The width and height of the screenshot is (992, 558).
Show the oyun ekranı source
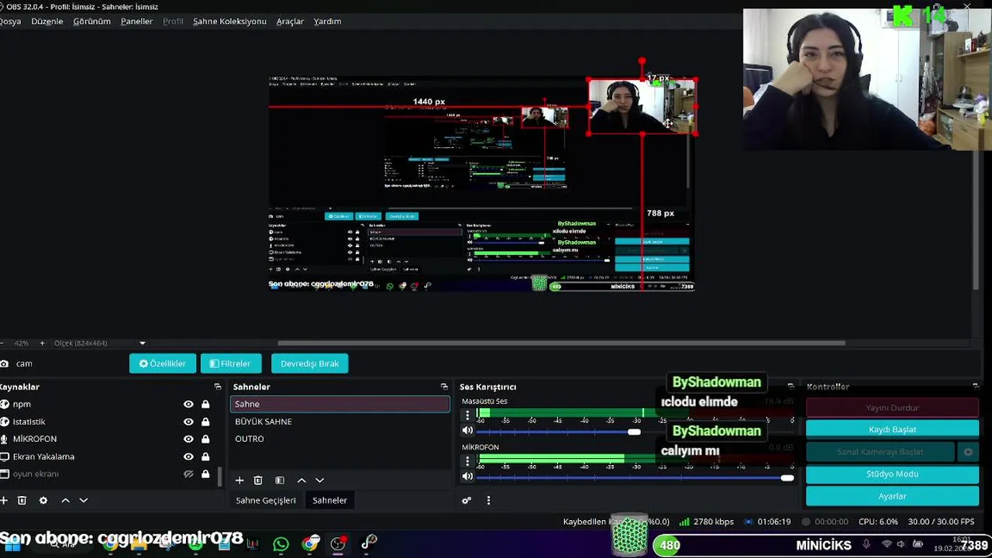188,474
